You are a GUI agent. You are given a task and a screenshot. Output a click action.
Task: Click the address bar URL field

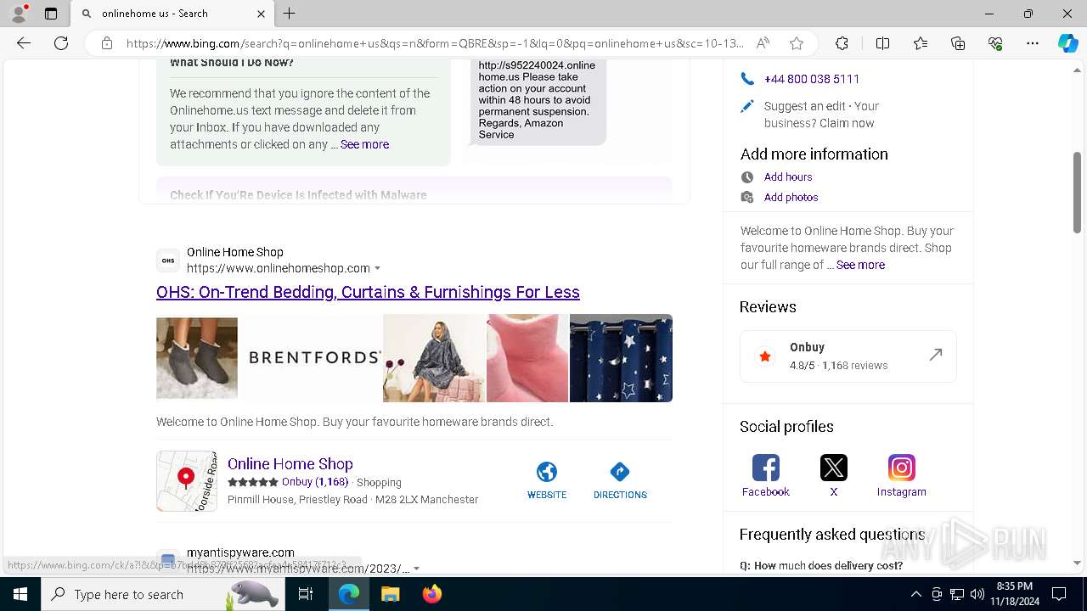[x=435, y=43]
